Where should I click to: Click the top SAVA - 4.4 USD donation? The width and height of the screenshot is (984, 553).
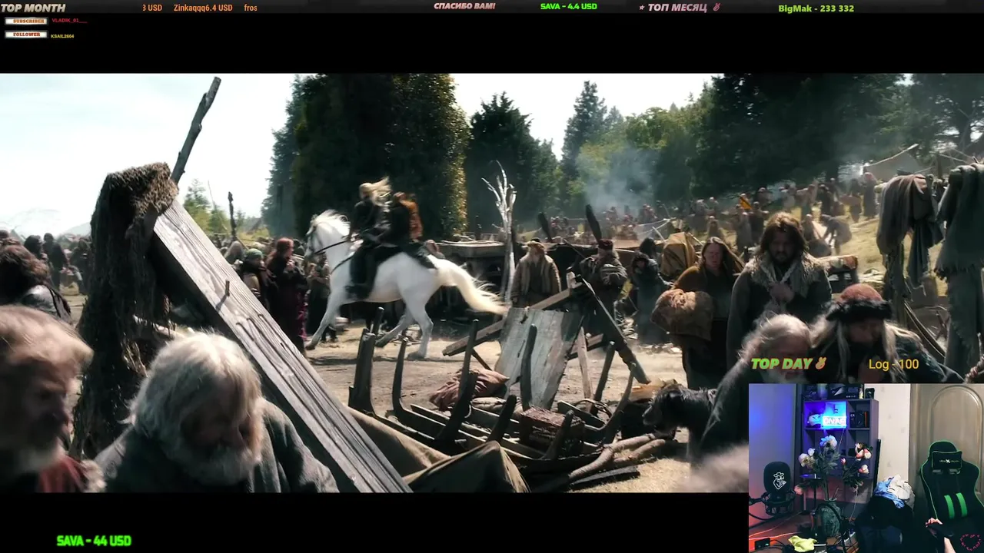pyautogui.click(x=569, y=6)
